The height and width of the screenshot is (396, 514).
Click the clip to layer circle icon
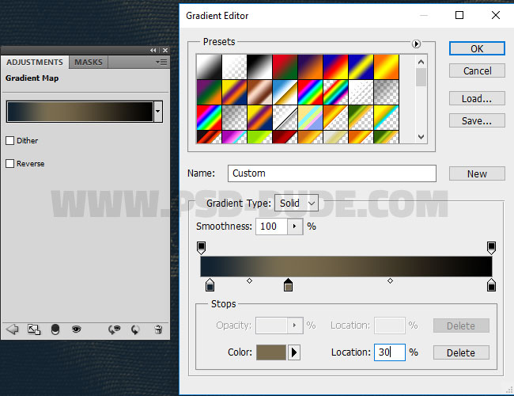[55, 329]
